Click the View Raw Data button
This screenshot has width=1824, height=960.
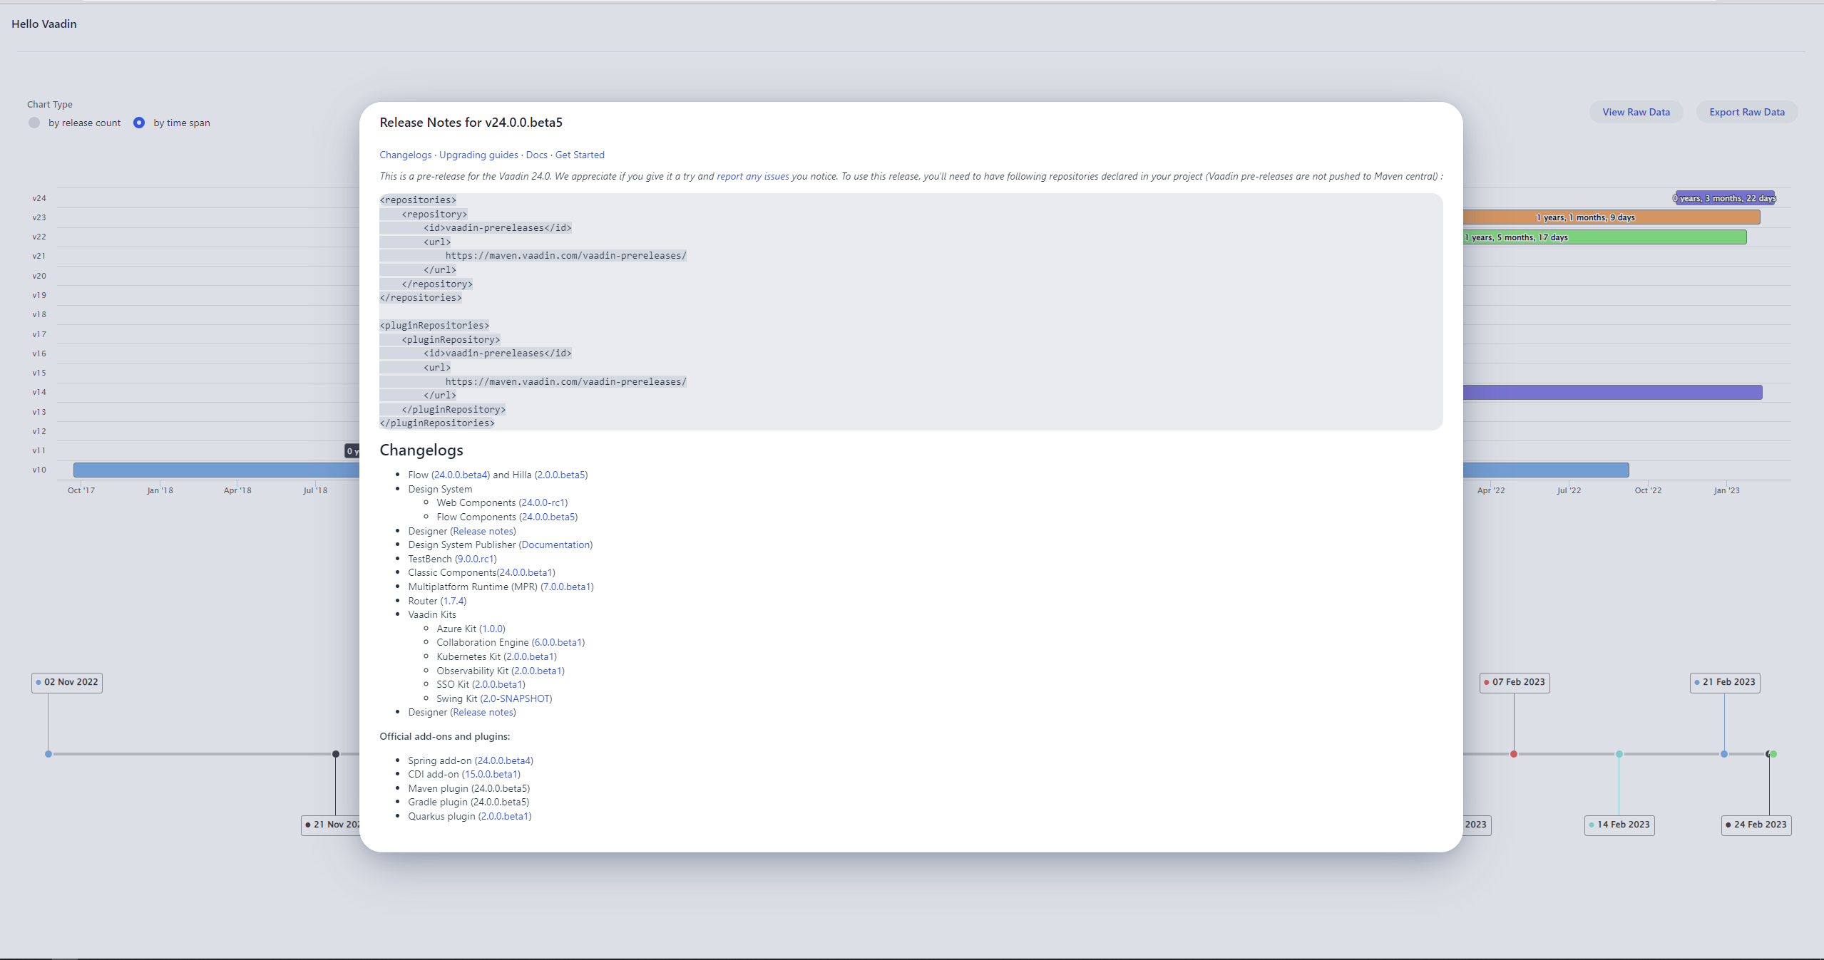1636,112
